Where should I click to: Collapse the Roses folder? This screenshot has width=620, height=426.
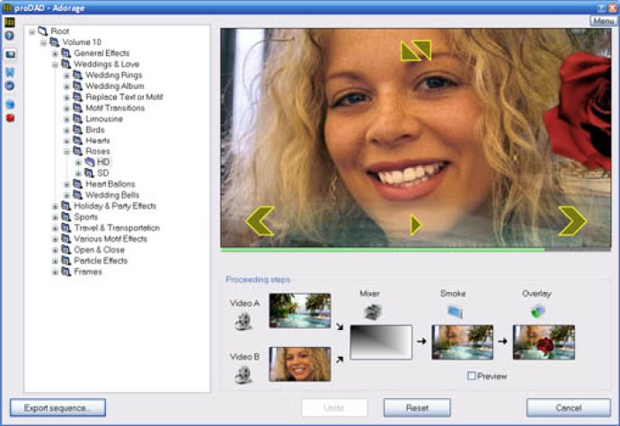pos(66,152)
